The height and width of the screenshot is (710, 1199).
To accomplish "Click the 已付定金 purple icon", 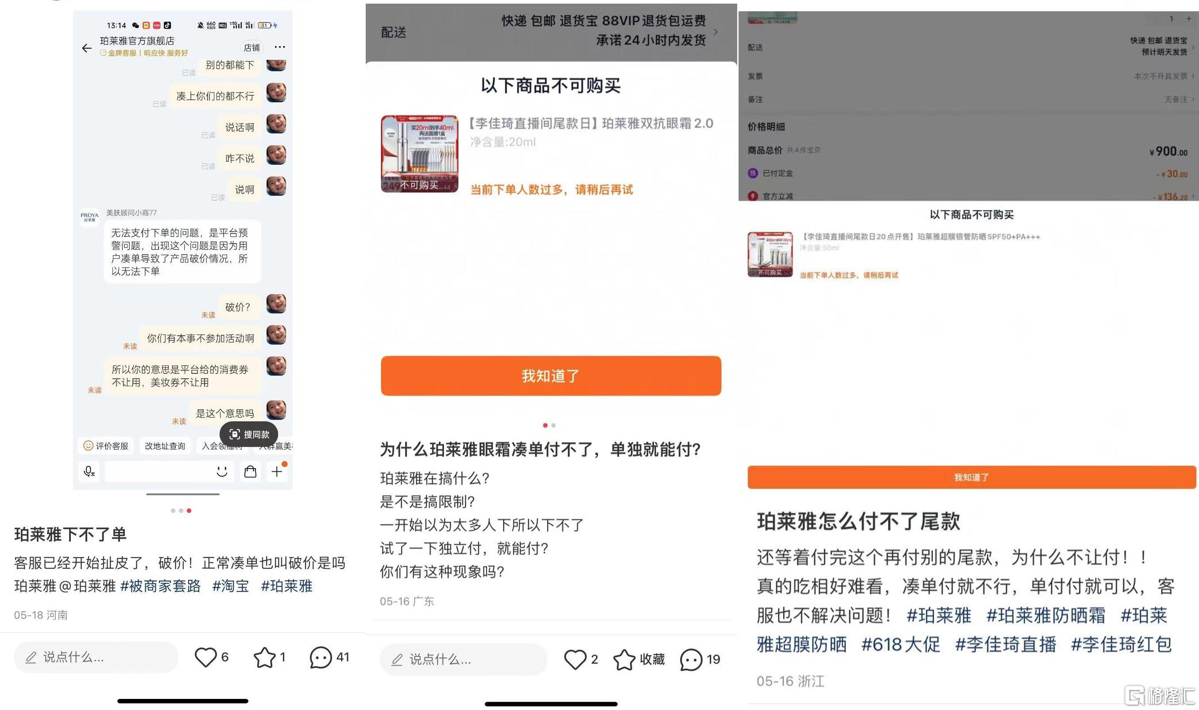I will pos(753,173).
